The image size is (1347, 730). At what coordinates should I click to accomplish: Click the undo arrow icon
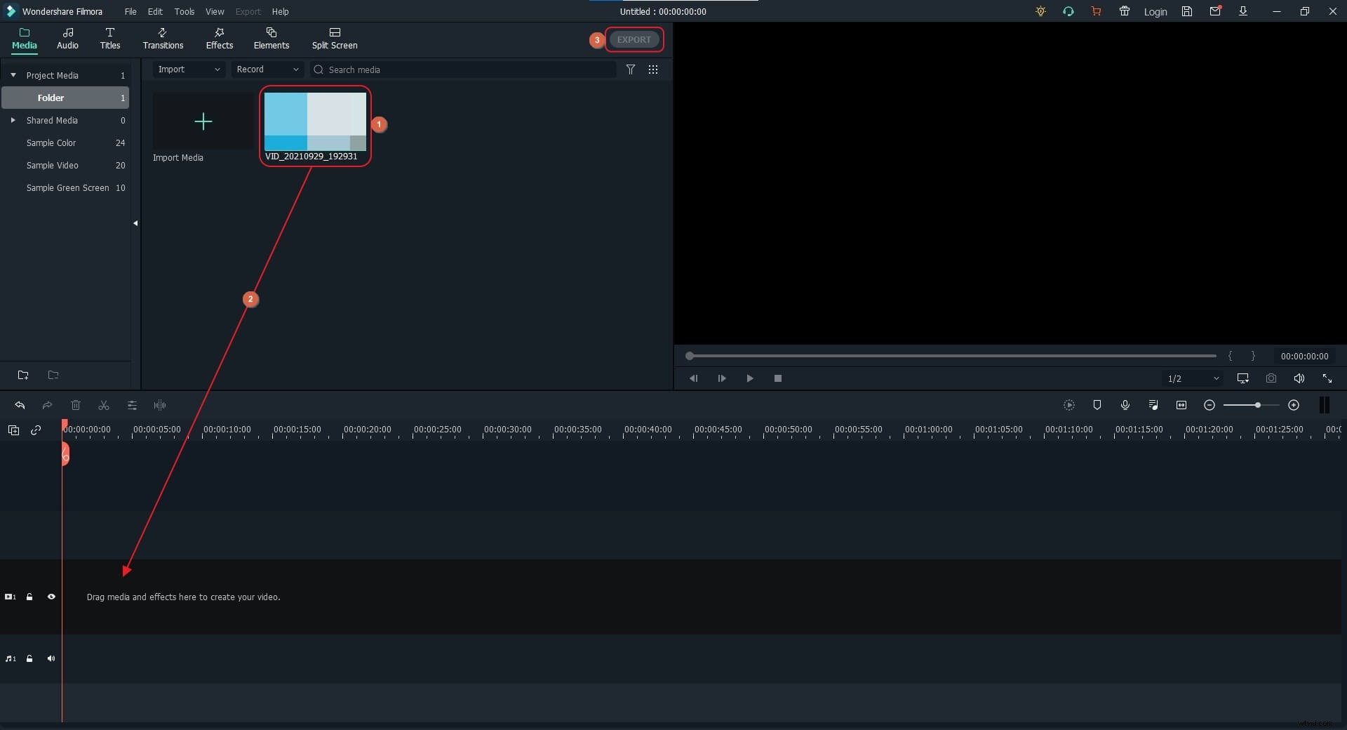point(20,406)
